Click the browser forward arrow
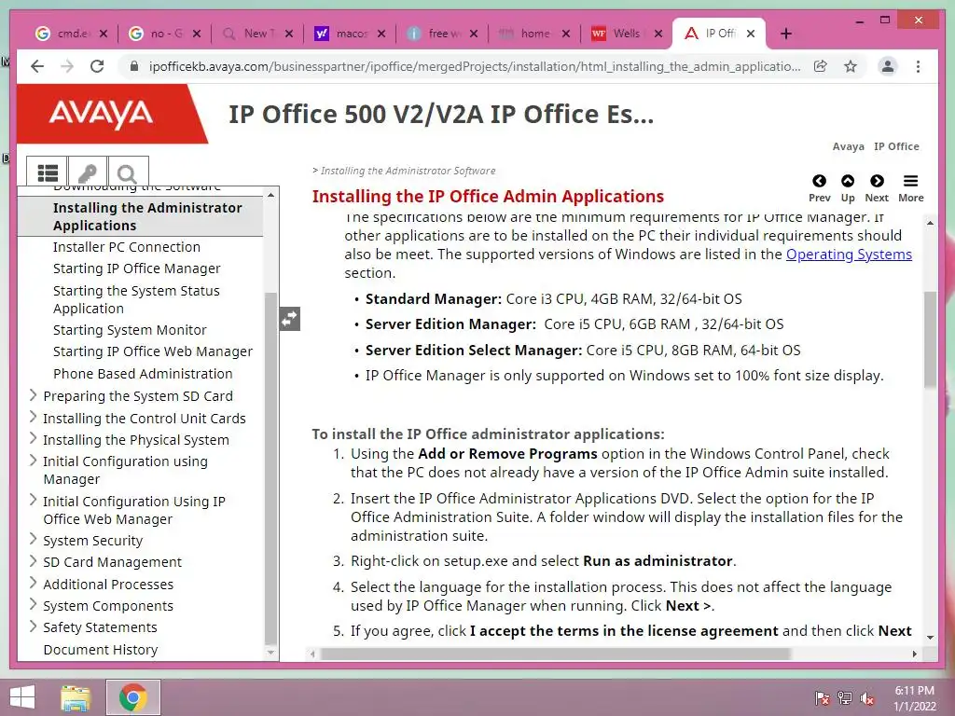 click(67, 66)
